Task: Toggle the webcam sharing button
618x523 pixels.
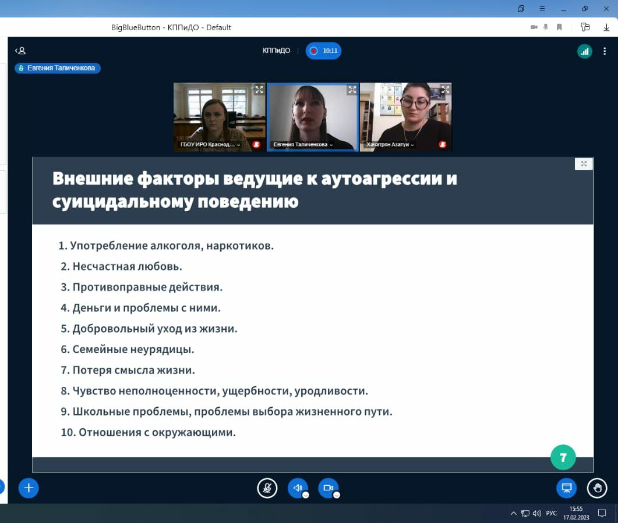Action: [x=328, y=488]
